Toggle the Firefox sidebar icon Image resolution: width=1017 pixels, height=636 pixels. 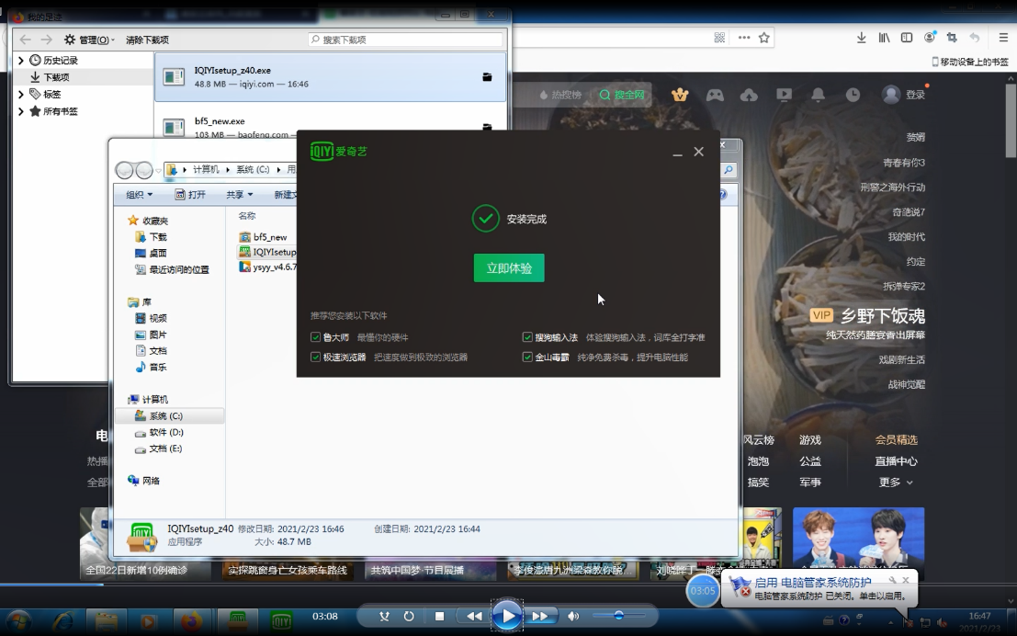[x=907, y=38]
